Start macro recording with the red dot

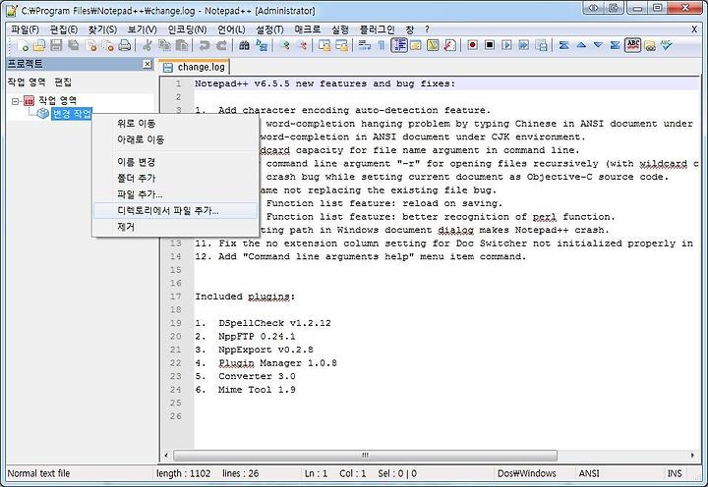point(473,45)
